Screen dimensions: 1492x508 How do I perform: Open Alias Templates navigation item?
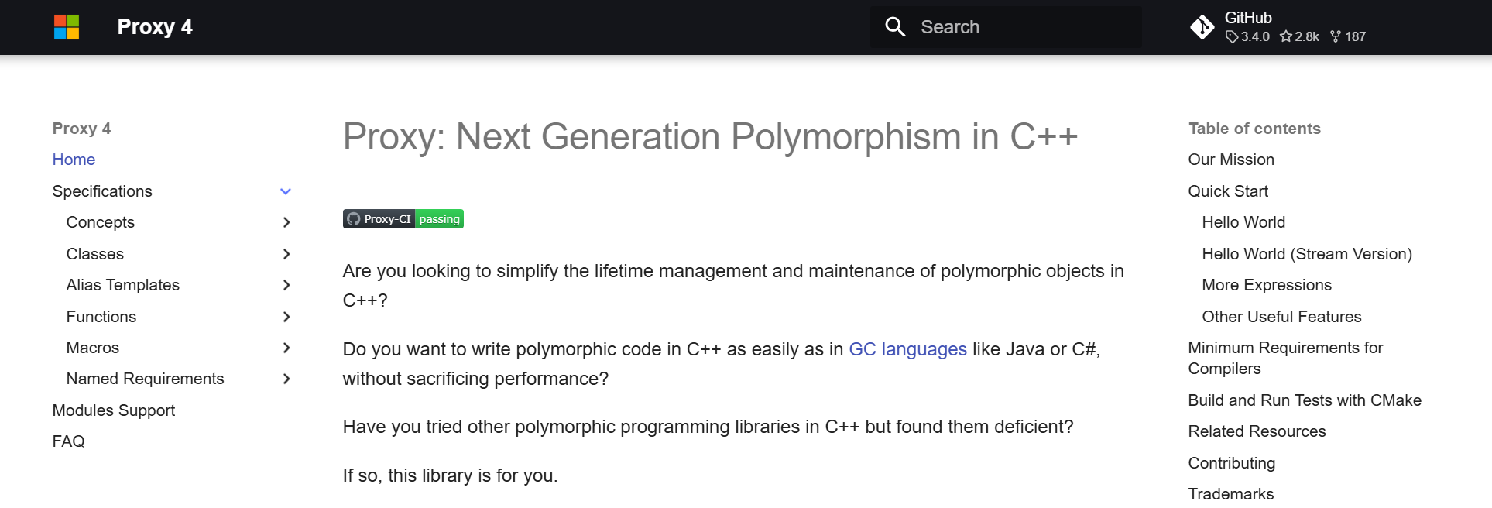coord(123,285)
